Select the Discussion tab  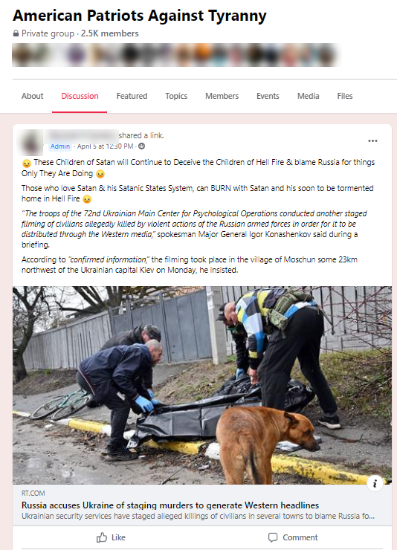click(80, 96)
